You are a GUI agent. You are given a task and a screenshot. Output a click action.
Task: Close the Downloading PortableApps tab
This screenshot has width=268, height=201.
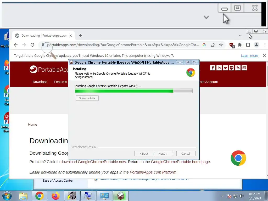click(71, 36)
